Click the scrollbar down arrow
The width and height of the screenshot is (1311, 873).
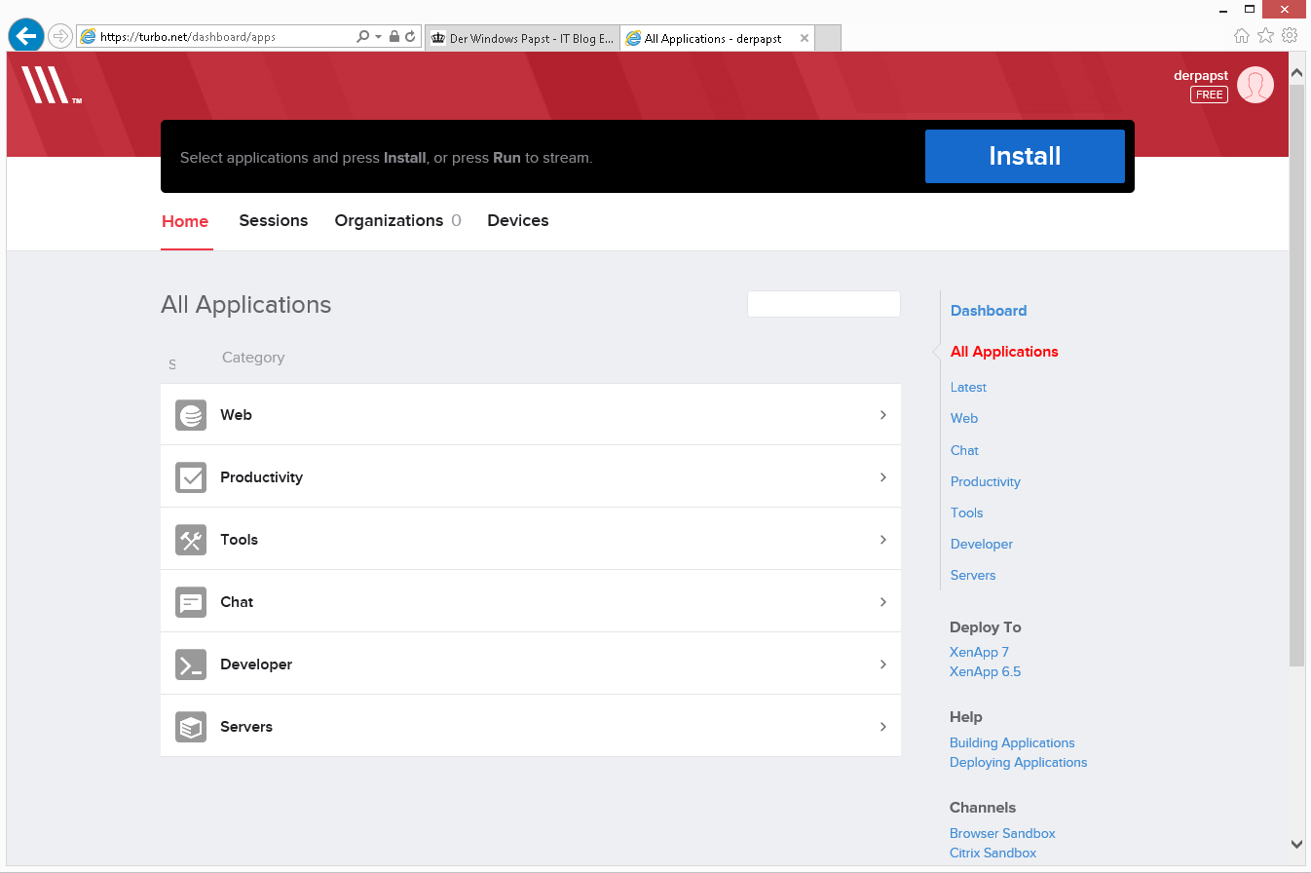(1297, 844)
